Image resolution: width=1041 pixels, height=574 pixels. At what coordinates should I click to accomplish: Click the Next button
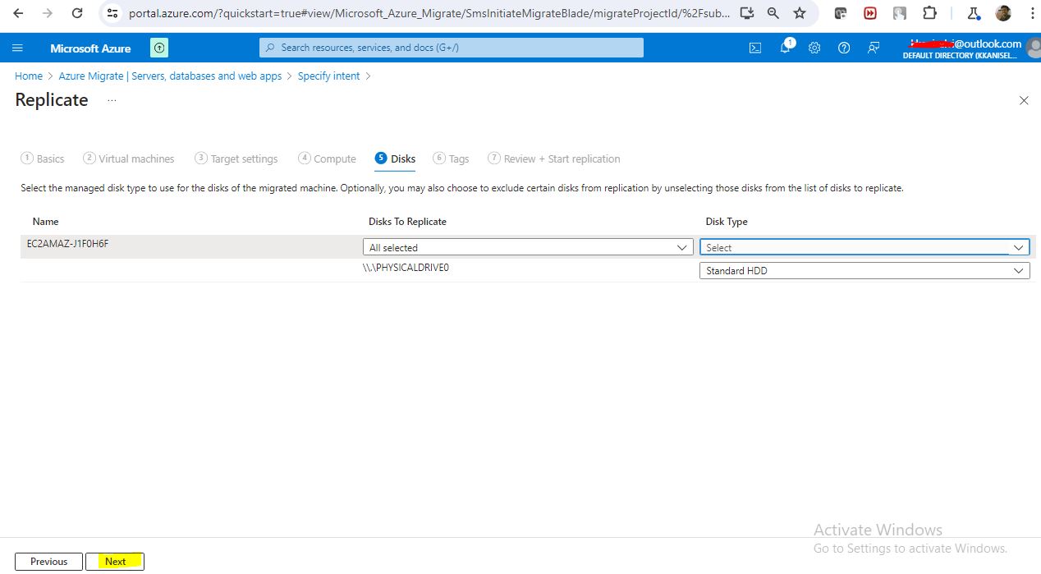tap(115, 562)
